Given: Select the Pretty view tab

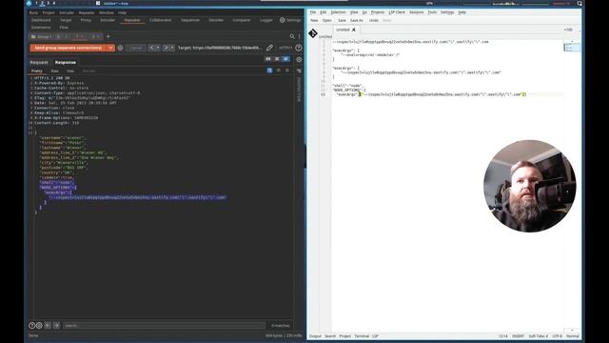Looking at the screenshot, I should click(36, 71).
